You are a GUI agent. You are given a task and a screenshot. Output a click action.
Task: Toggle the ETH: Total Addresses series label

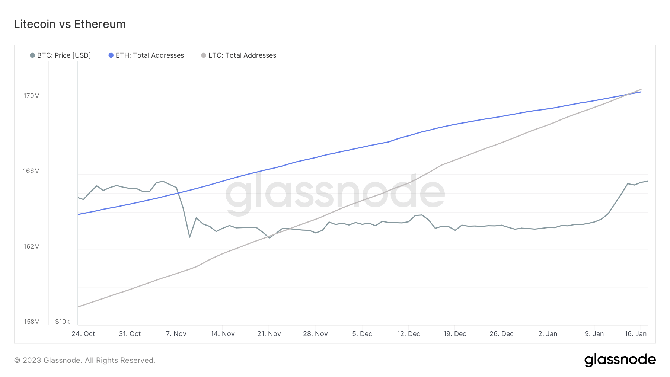pos(150,55)
